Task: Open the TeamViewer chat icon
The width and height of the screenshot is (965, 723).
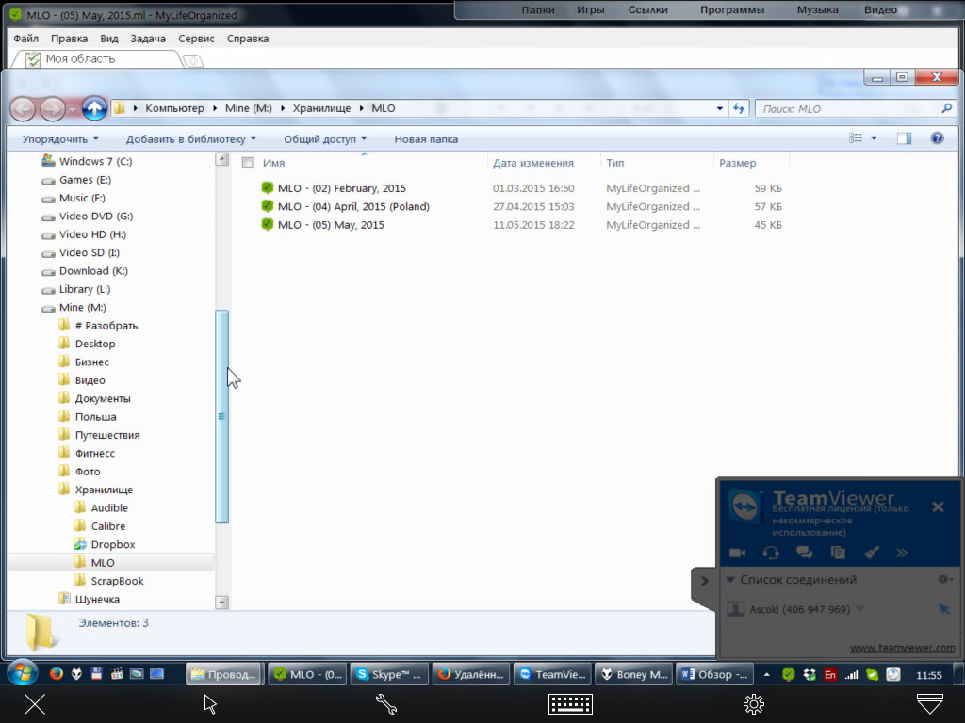Action: pyautogui.click(x=804, y=553)
